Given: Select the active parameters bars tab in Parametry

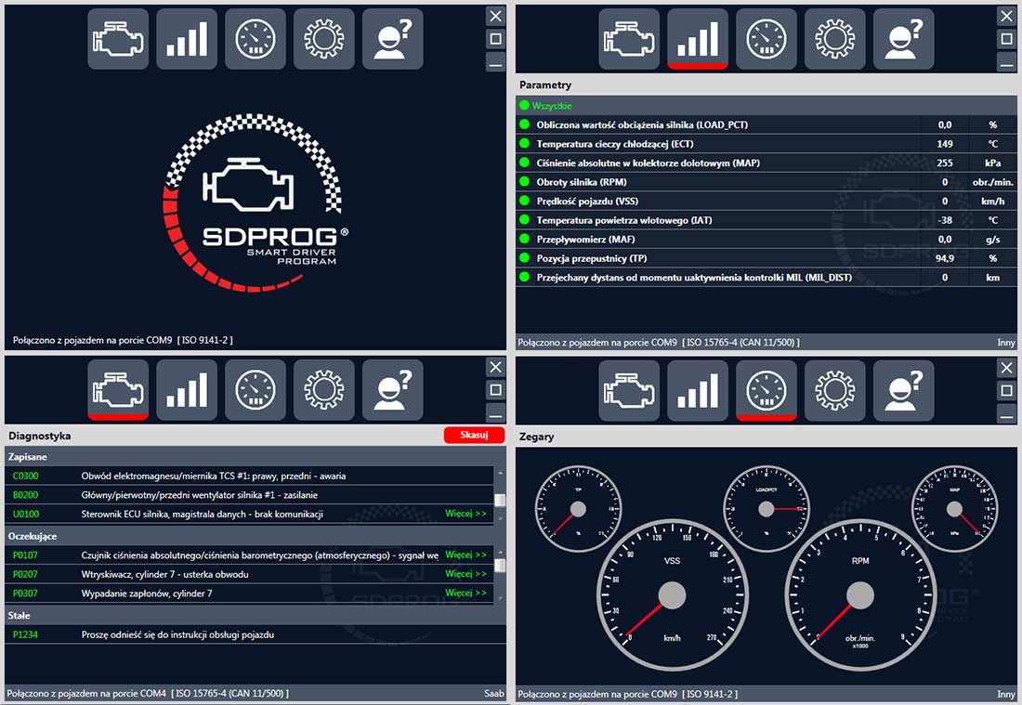Looking at the screenshot, I should 698,39.
